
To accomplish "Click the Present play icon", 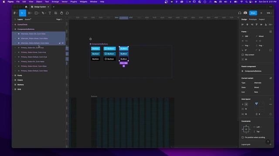I will pos(261,13).
